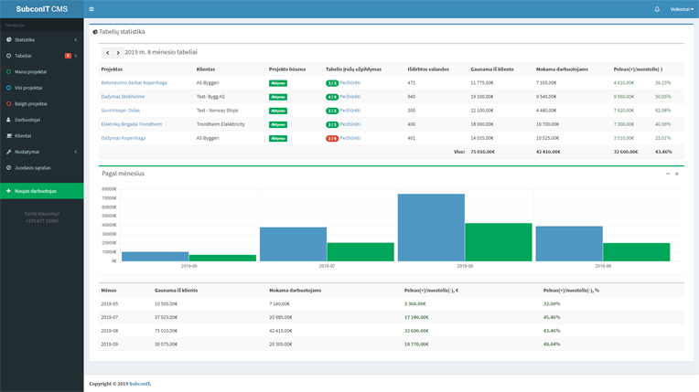Click the red Tabeliai notification badge
699x392 pixels.
68,56
